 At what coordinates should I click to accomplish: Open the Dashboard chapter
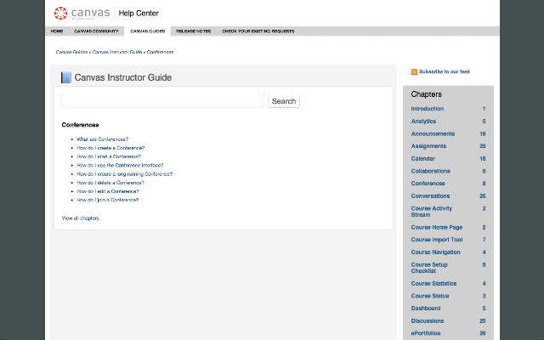426,308
